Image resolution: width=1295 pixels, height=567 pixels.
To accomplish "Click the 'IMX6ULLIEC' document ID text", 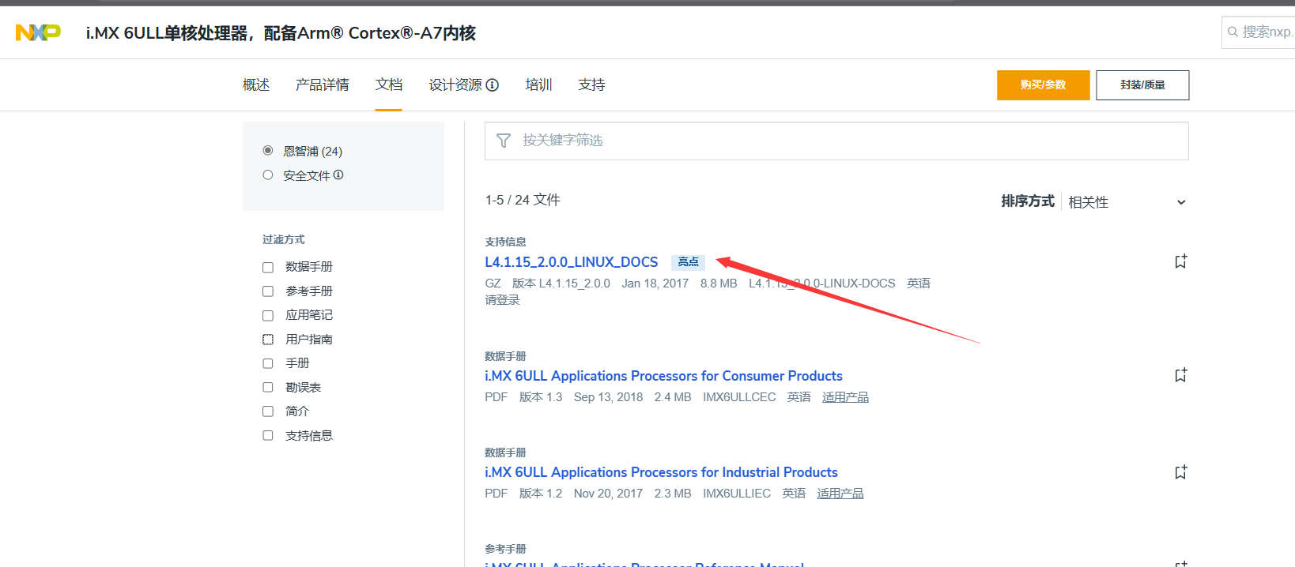I will tap(737, 494).
